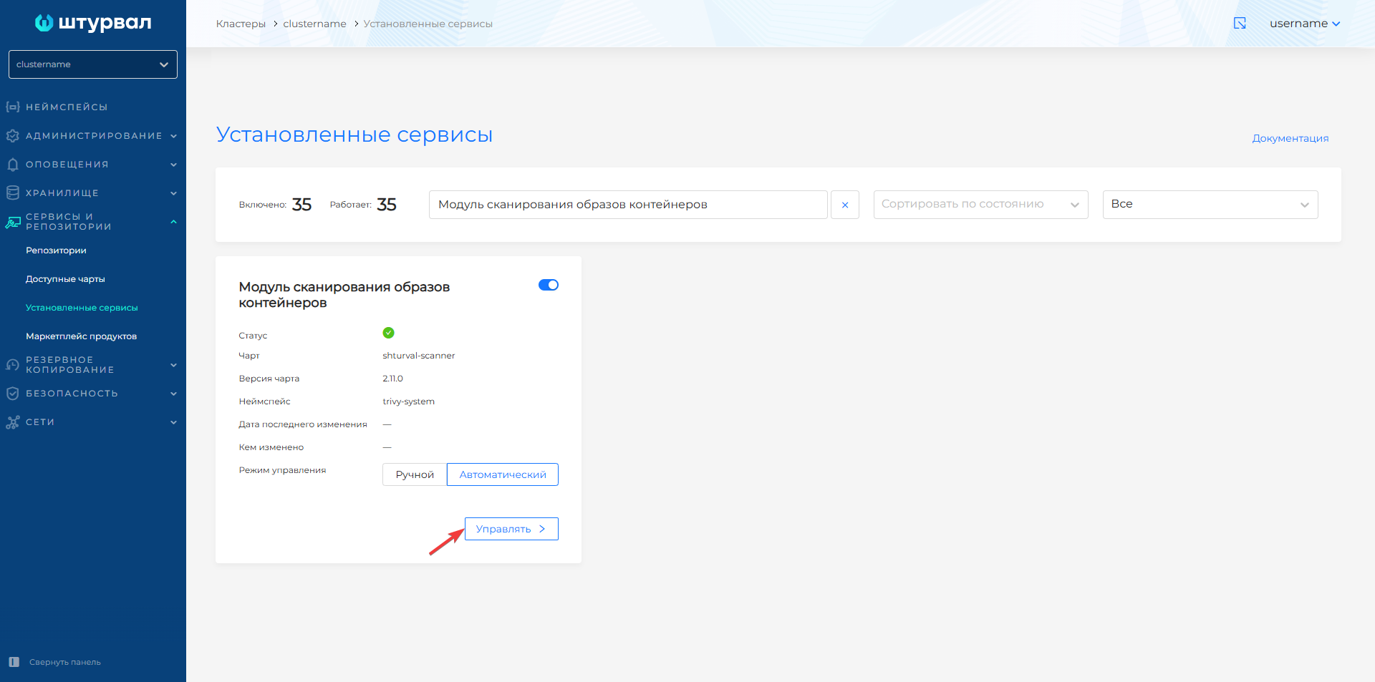Open the Все filter dropdown
1375x682 pixels.
pos(1210,205)
